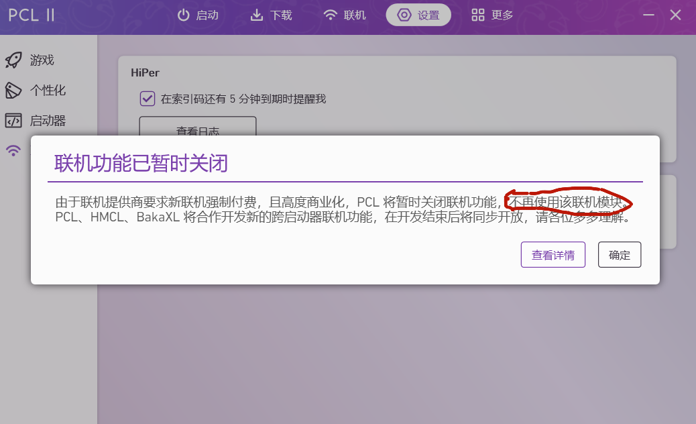Click the 查看日志 button under HiPer
This screenshot has width=696, height=424.
click(196, 129)
